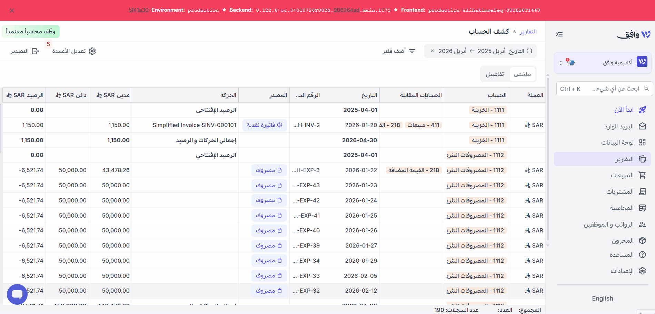
Task: Open لوحة البيانات dashboard
Action: tap(623, 143)
